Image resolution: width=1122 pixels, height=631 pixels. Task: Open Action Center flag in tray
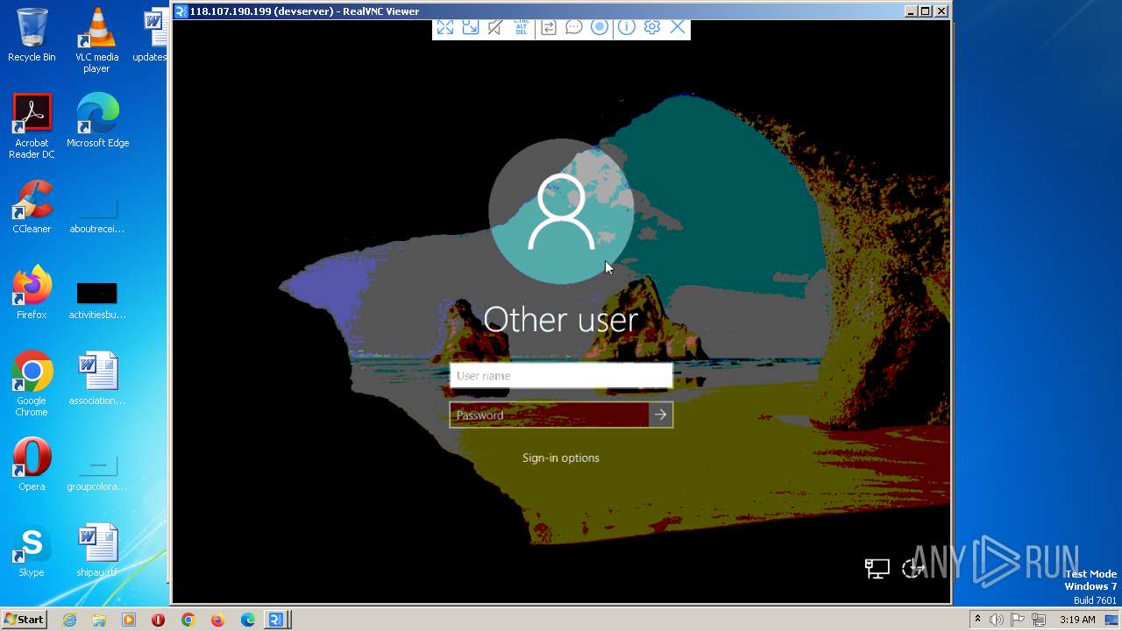1018,620
